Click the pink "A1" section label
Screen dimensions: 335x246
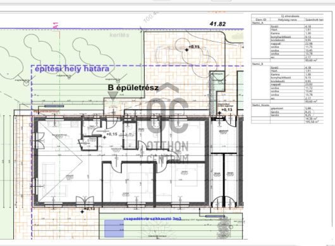56,26
